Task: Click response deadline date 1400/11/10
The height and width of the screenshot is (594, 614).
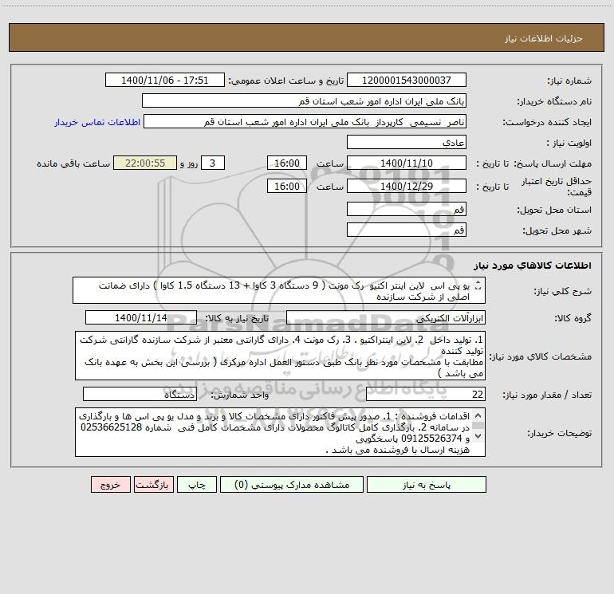Action: [x=407, y=163]
